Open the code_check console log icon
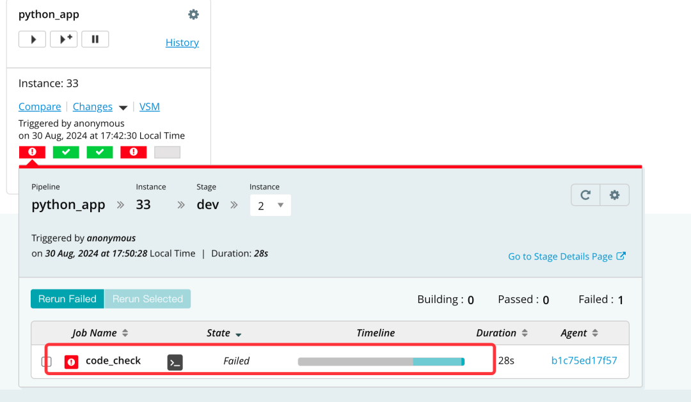This screenshot has width=691, height=402. pos(175,362)
